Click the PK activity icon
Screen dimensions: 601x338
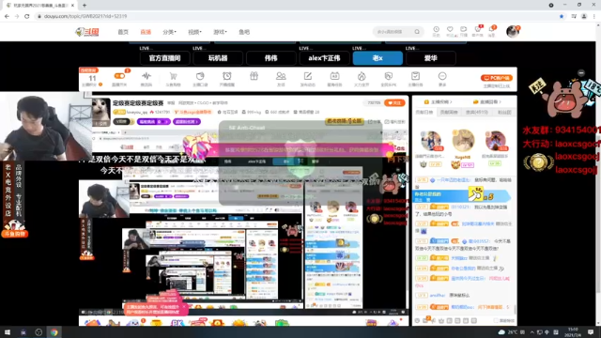[x=177, y=323]
